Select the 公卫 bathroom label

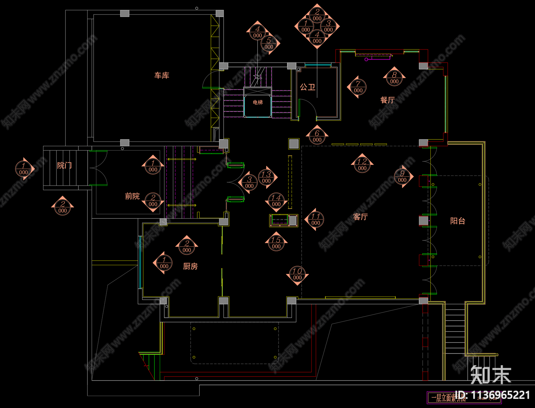tap(308, 87)
